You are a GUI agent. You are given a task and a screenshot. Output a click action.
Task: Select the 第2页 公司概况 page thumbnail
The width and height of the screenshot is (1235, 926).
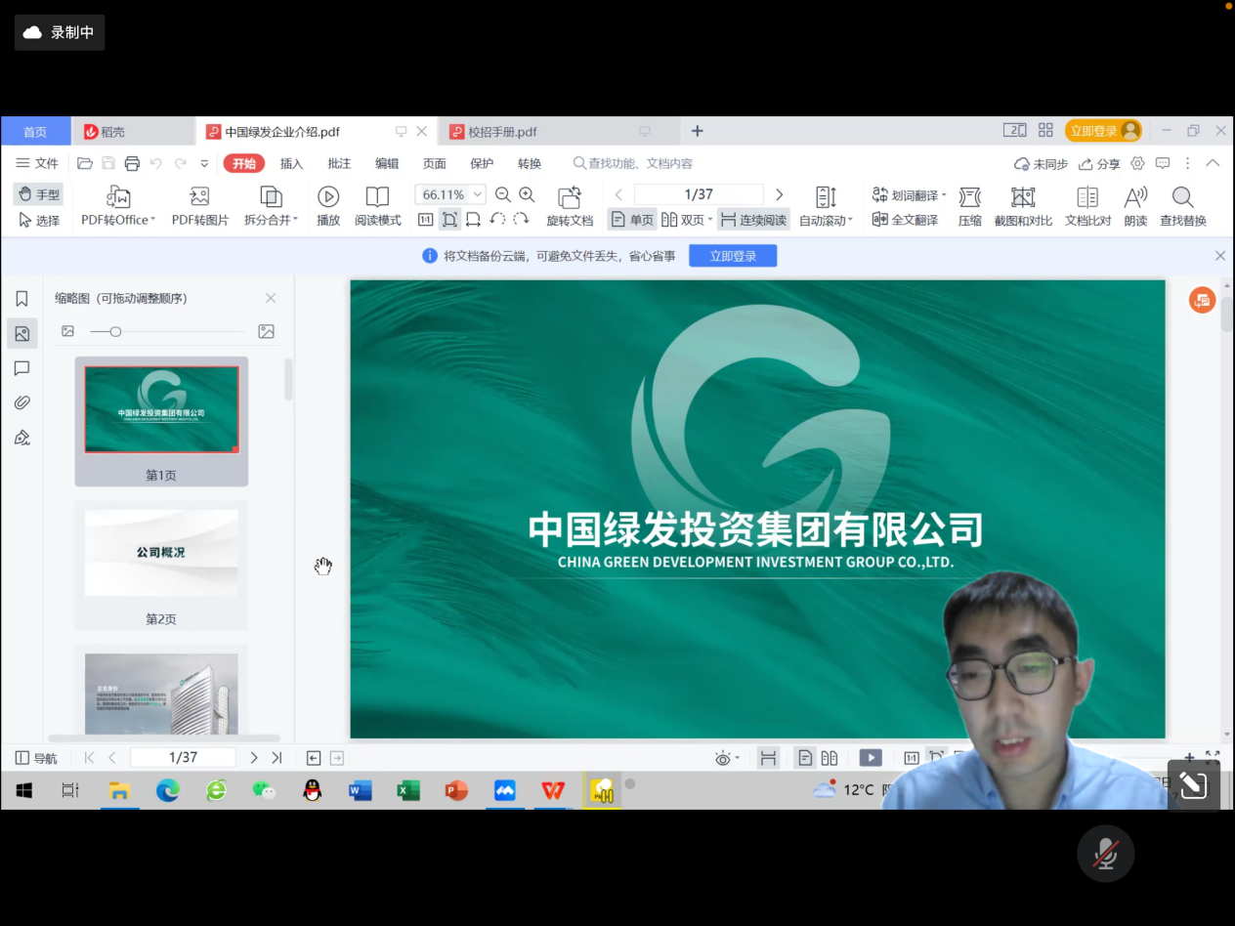click(161, 554)
